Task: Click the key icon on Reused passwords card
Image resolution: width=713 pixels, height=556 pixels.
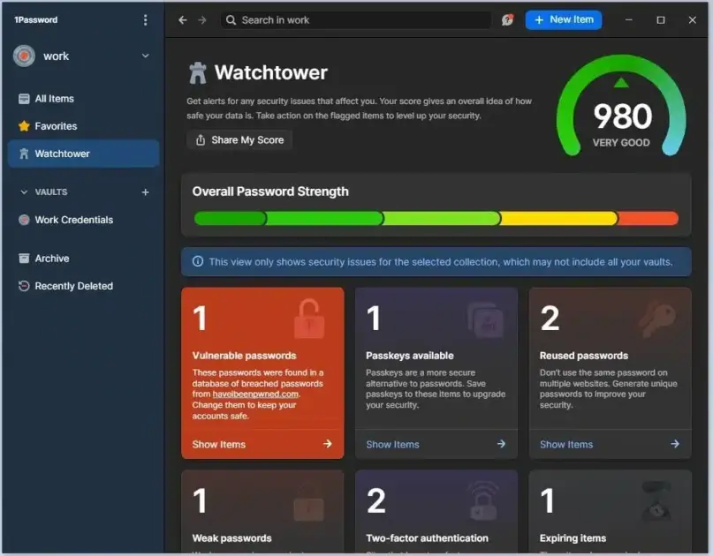Action: point(657,319)
